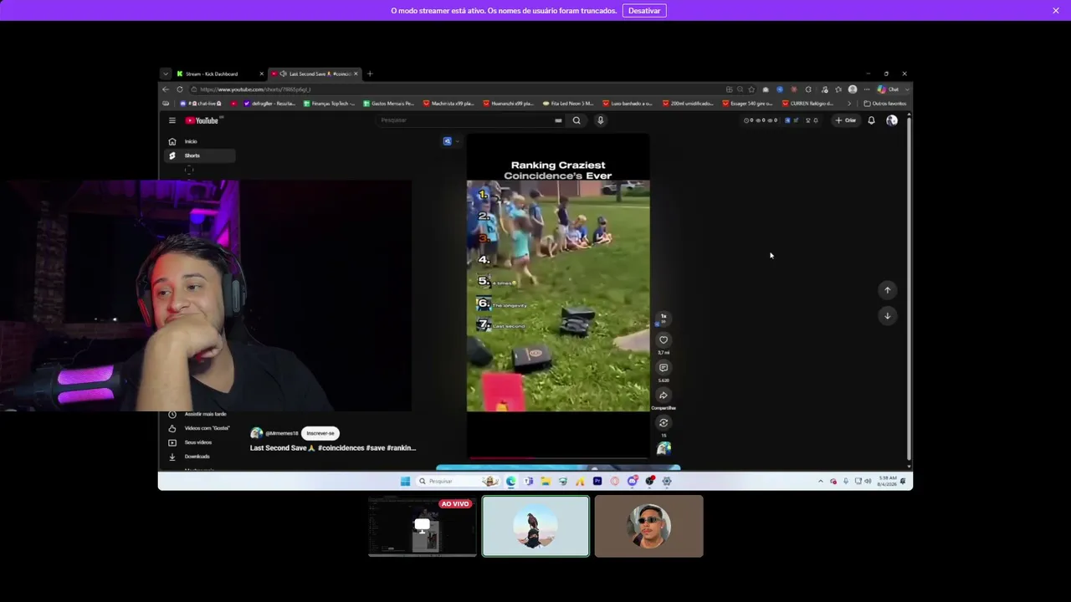
Task: Dismiss the streamer mode banner
Action: pos(1056,11)
